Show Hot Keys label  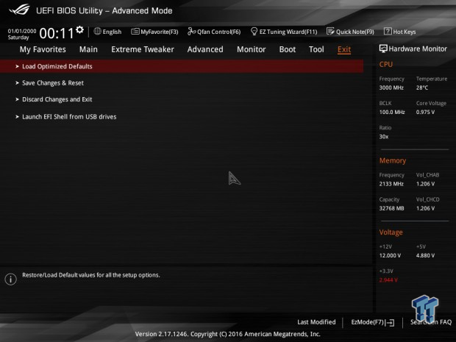tap(405, 32)
